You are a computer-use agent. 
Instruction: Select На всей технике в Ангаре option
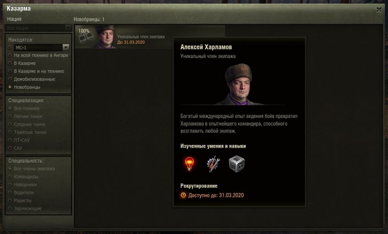click(x=38, y=55)
